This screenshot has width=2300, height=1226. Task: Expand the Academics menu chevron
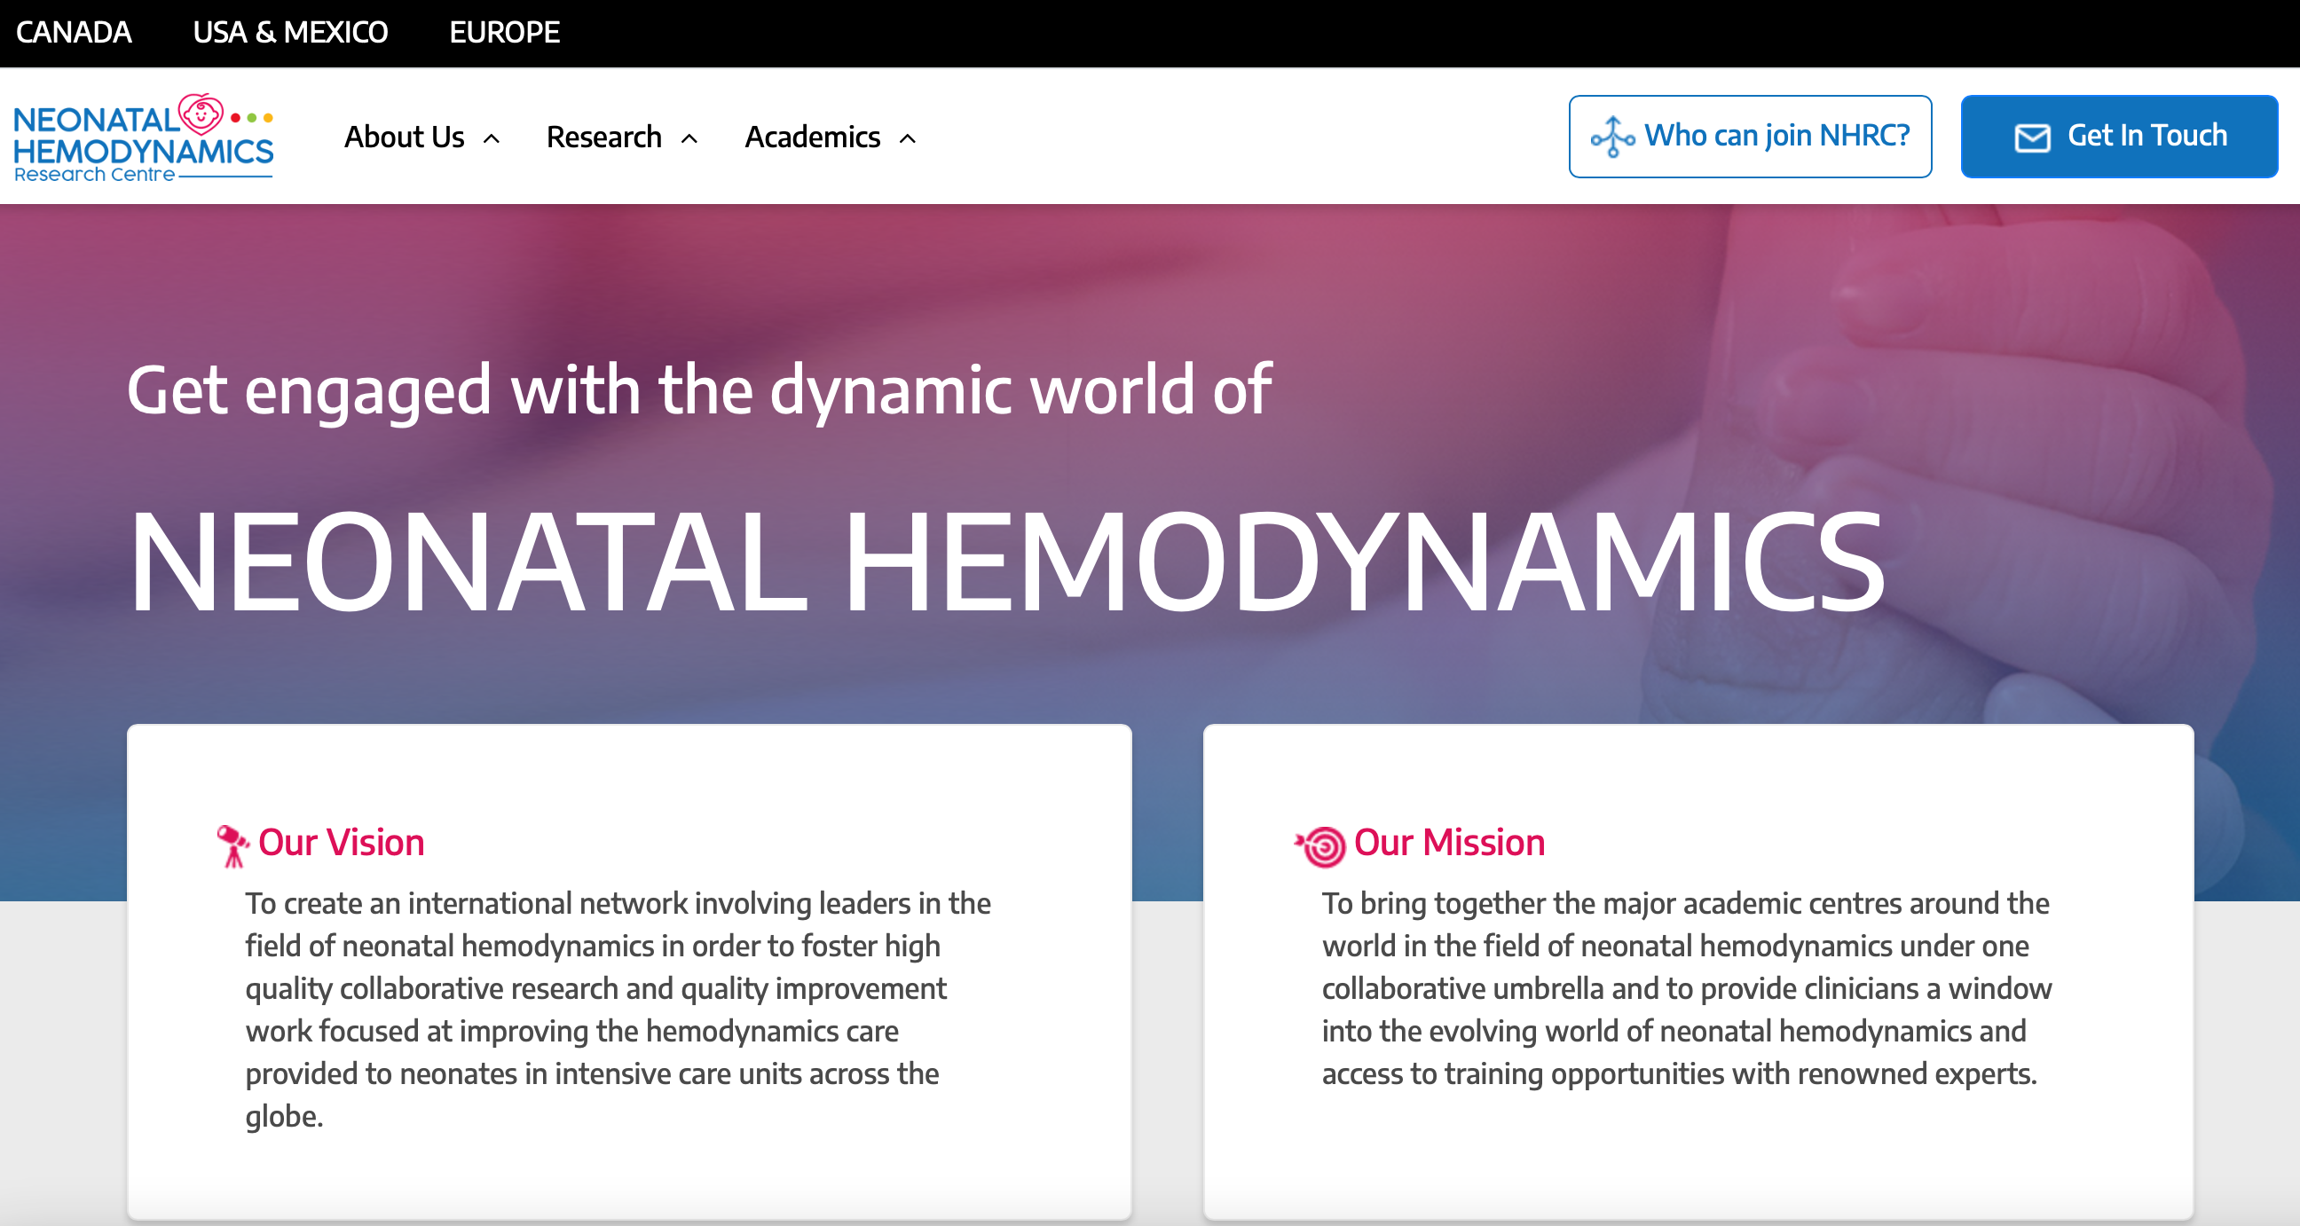(x=908, y=138)
